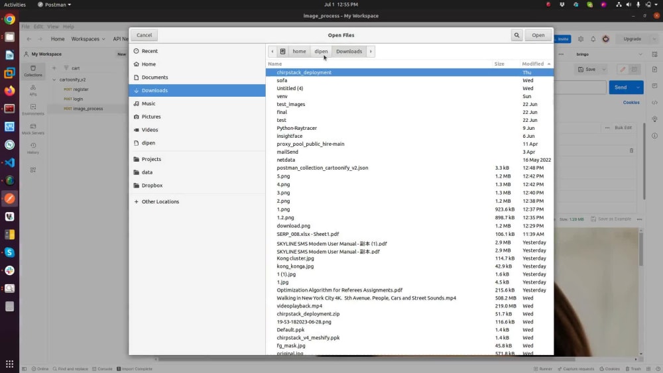Click the root filesystem icon in path bar
The height and width of the screenshot is (373, 663).
coord(283,52)
